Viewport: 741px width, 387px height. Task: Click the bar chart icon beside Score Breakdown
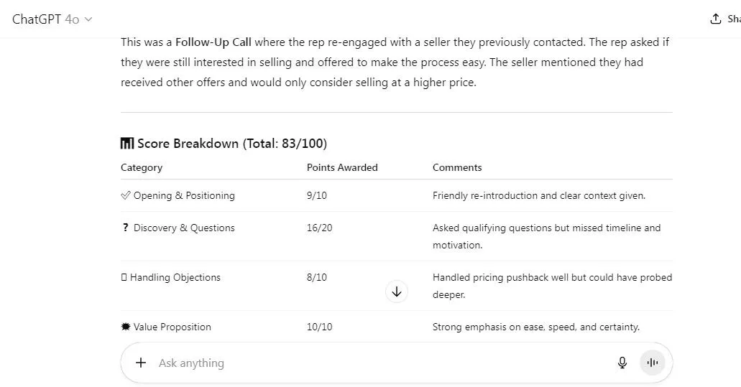(x=127, y=144)
